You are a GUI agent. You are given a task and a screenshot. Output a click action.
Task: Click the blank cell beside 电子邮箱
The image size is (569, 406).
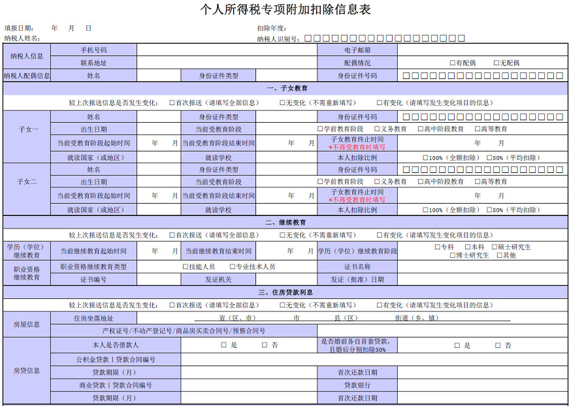click(483, 50)
